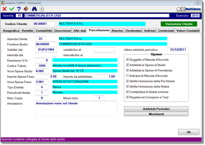
Task: Click the Azienda Cliente field 01
Action: (x=41, y=39)
